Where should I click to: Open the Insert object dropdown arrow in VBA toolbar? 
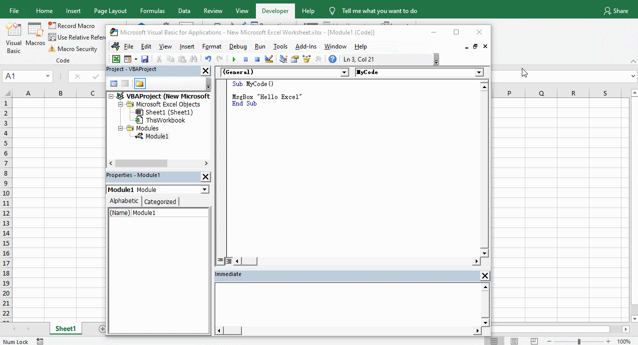135,59
